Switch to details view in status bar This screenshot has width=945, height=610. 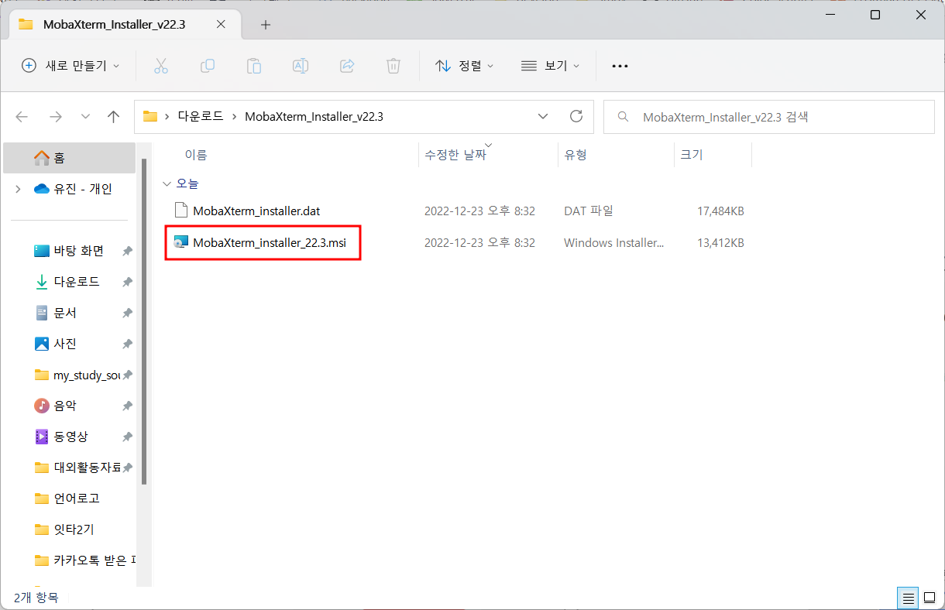point(908,598)
